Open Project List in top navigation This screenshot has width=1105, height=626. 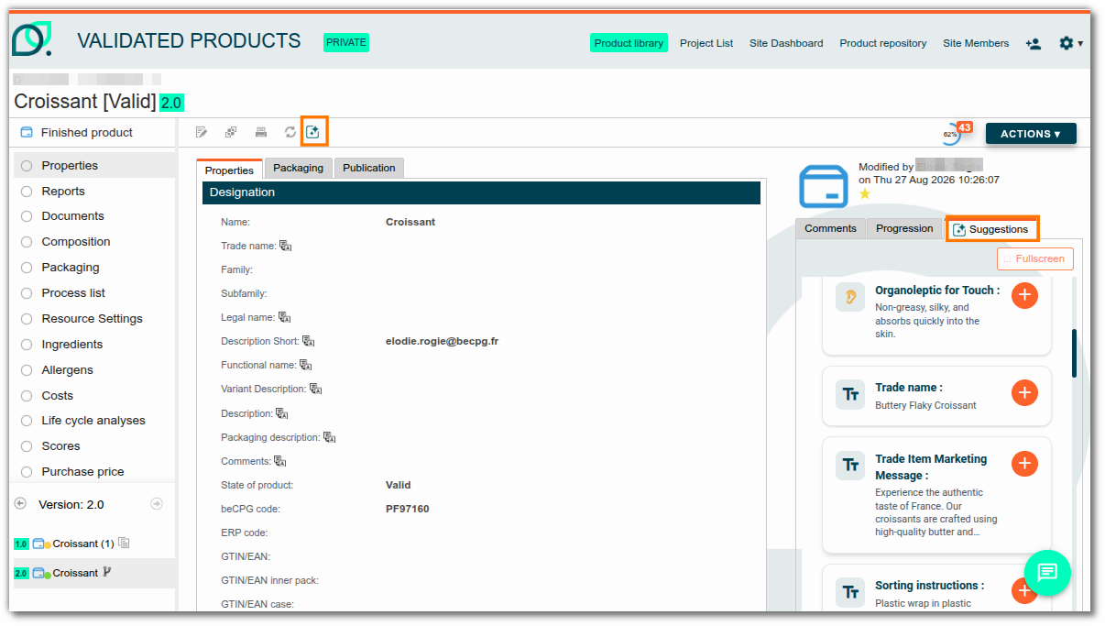click(x=706, y=43)
